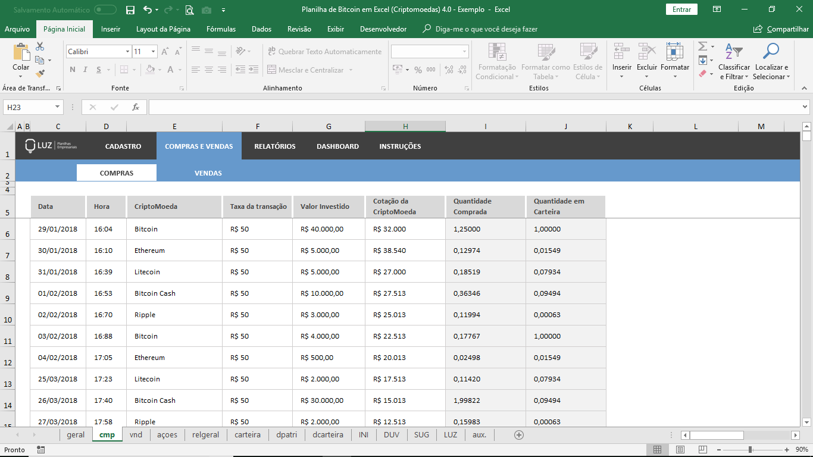Open the carteira sheet tab
The height and width of the screenshot is (457, 813).
pos(247,434)
